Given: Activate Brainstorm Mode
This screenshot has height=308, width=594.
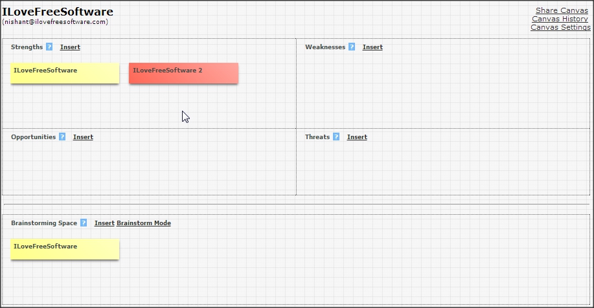Looking at the screenshot, I should pyautogui.click(x=144, y=223).
